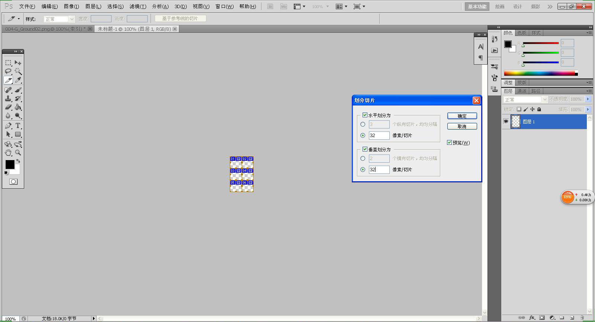
Task: Click the 基本功能 workspace button
Action: pos(477,6)
